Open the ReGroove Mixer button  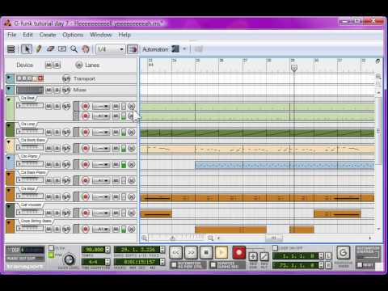pyautogui.click(x=343, y=253)
